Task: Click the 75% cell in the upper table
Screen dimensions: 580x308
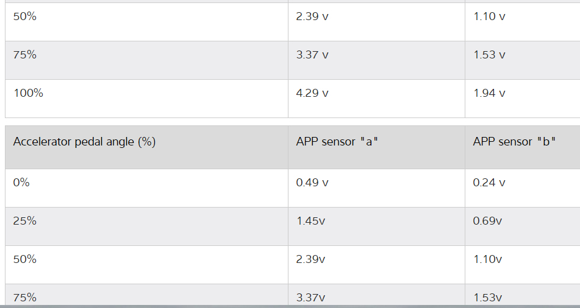Action: tap(25, 55)
